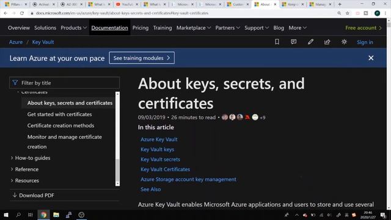The width and height of the screenshot is (391, 220).
Task: Jump to Key Vault Certificates section
Action: (x=165, y=169)
